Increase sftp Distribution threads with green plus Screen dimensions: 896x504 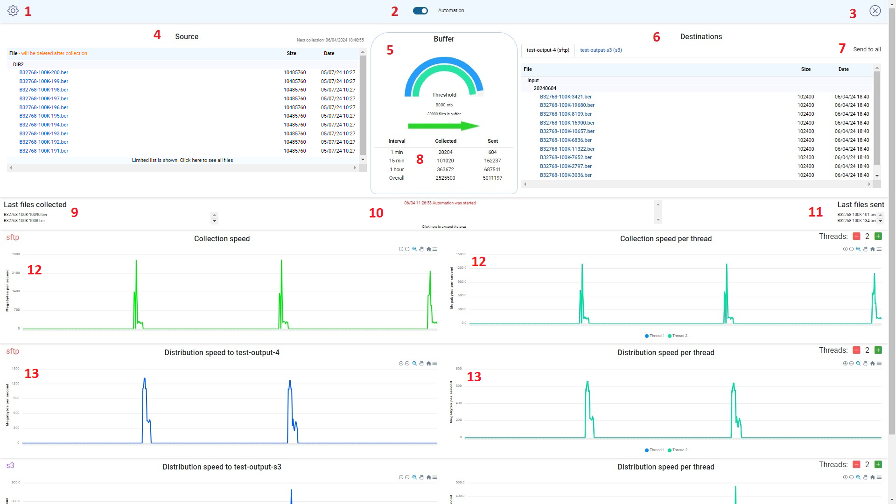(878, 350)
